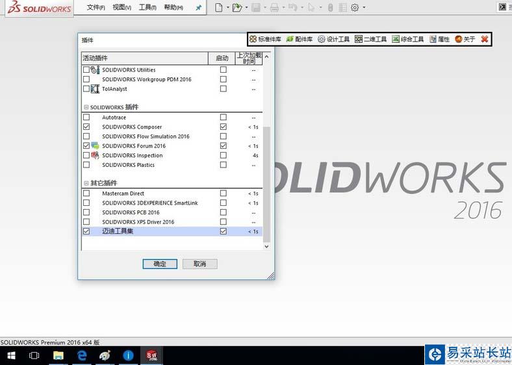This screenshot has height=365, width=512.
Task: Open Task View on the taskbar
Action: pyautogui.click(x=34, y=355)
